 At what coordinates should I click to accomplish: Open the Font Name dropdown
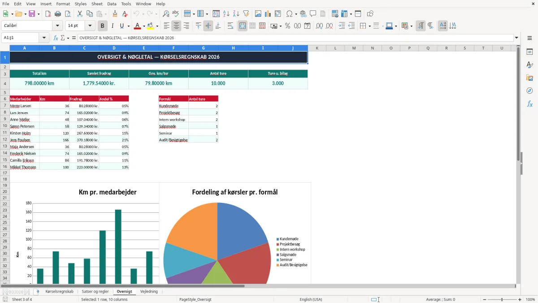tap(57, 26)
